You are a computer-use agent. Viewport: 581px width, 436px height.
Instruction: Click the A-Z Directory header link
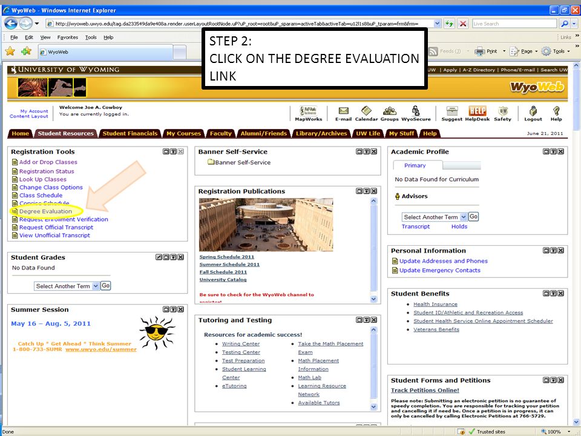[x=478, y=70]
